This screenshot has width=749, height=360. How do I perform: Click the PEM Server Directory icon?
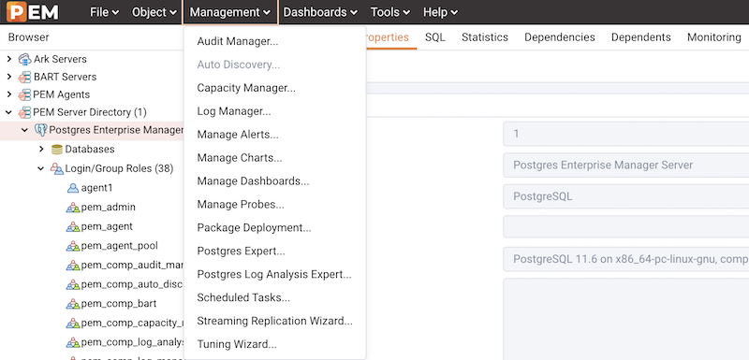tap(25, 112)
